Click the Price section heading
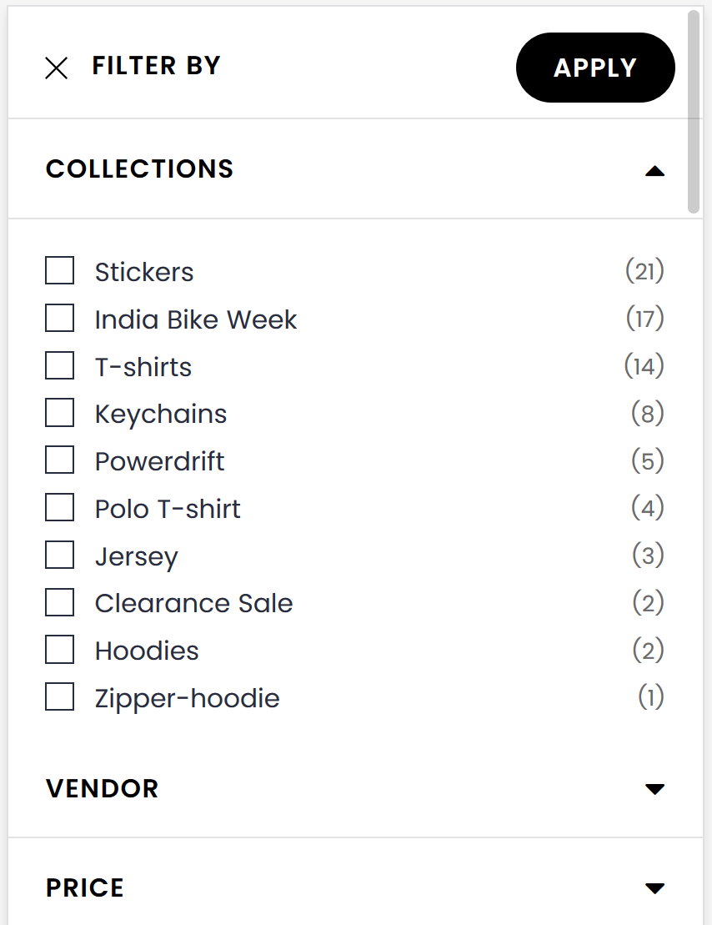 [x=85, y=888]
